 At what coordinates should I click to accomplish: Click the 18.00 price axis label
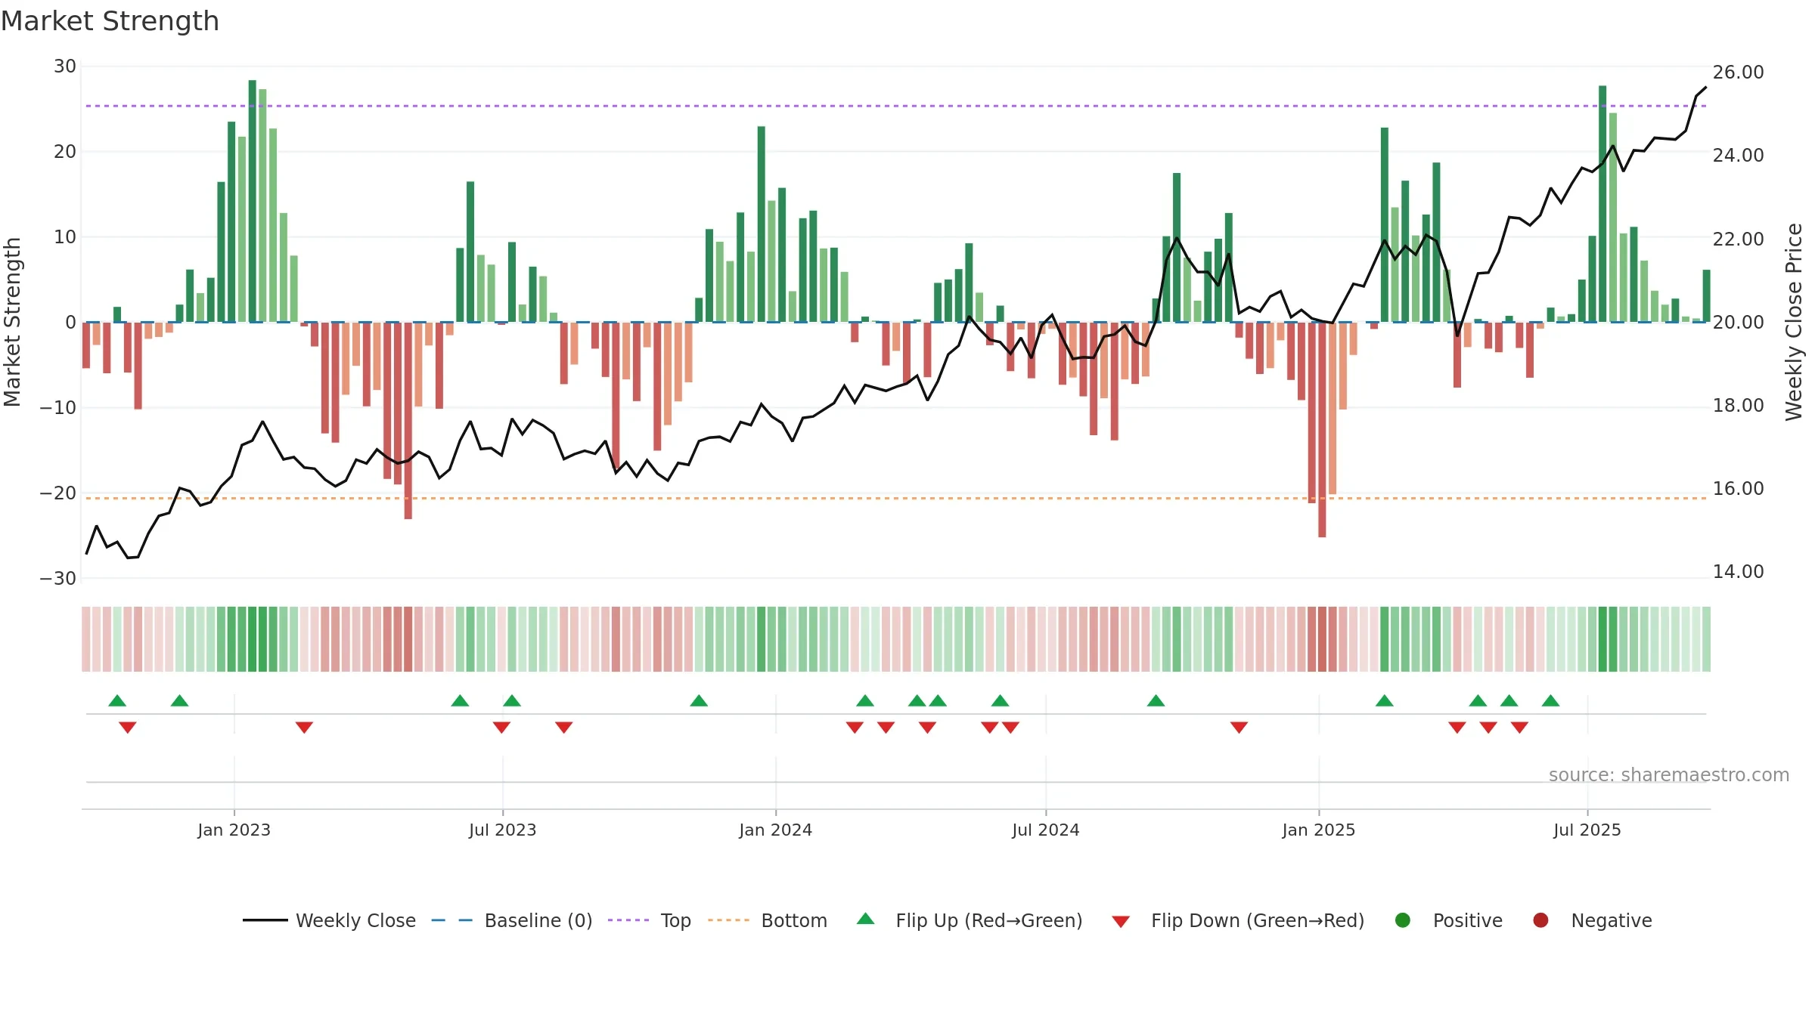[x=1738, y=406]
